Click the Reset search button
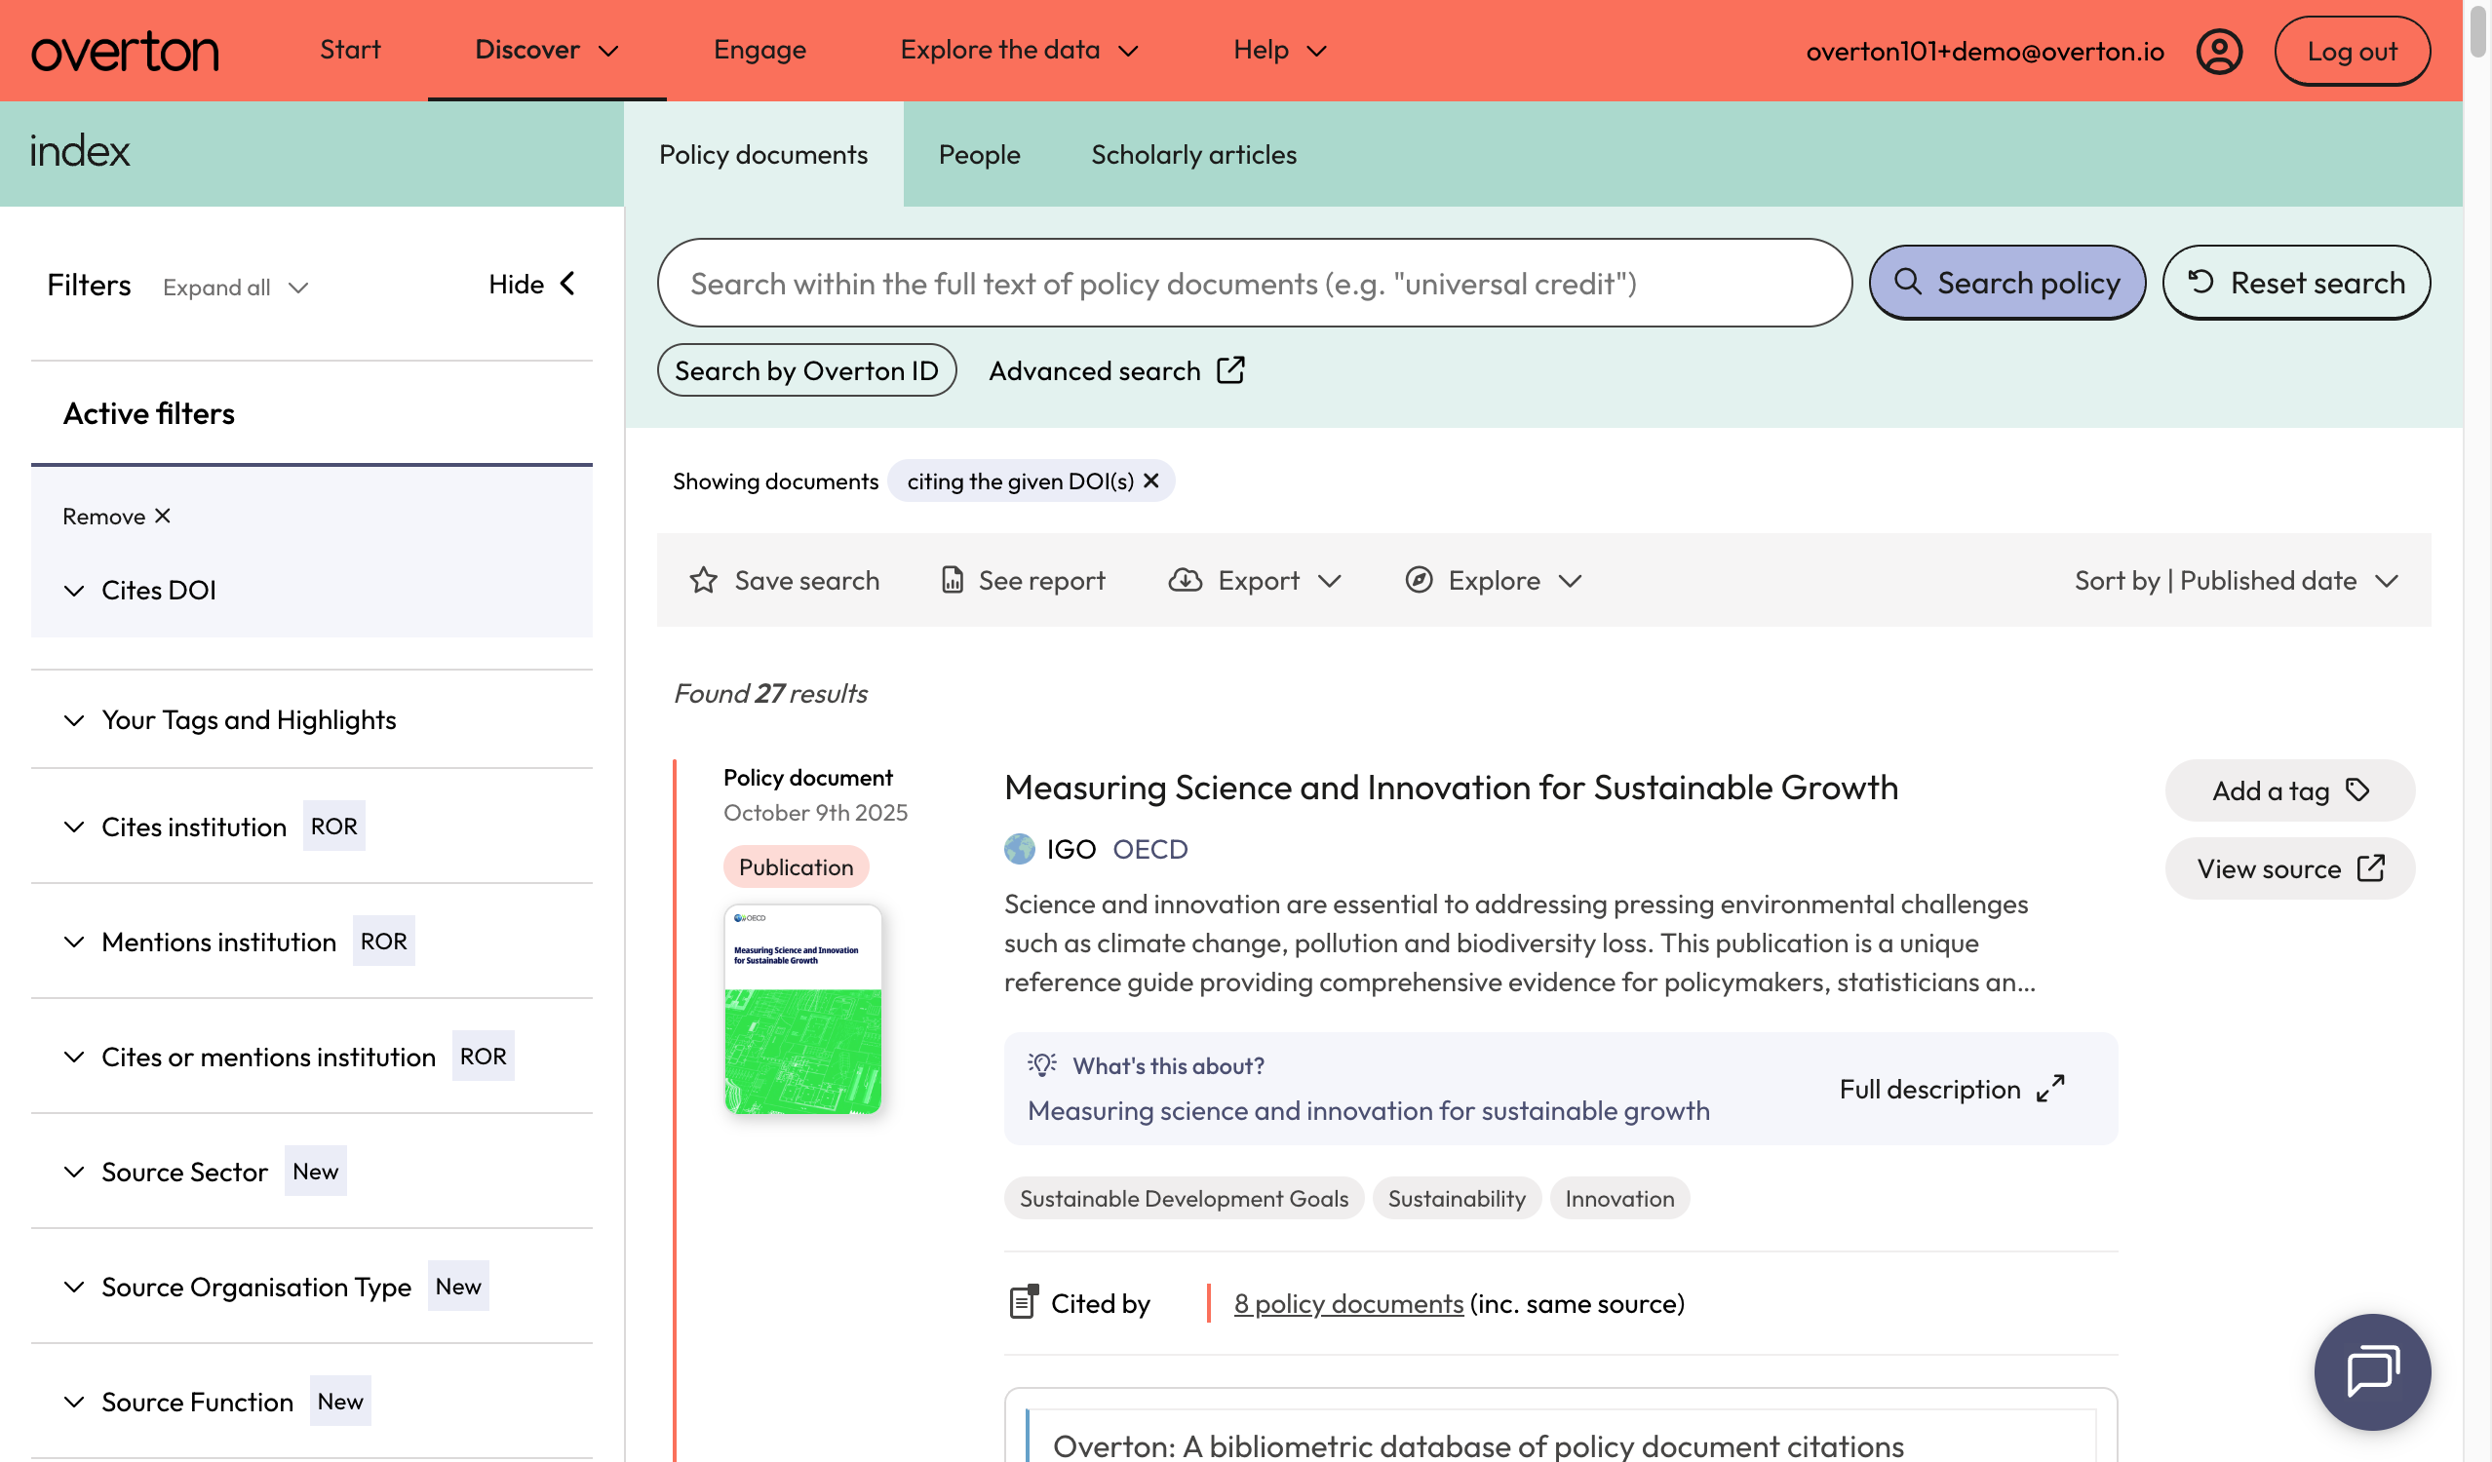The width and height of the screenshot is (2492, 1462). click(x=2295, y=283)
